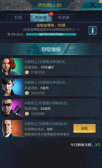Screen dimensions: 102x168
Task: Claim S级特工 reward with 领取 button
Action: pos(84,128)
